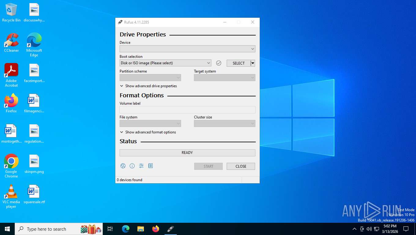
Task: Open the Cluster size dropdown
Action: pos(225,124)
